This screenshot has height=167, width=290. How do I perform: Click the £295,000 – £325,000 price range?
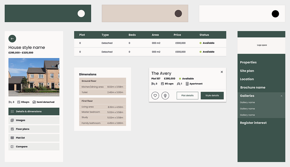(21, 53)
